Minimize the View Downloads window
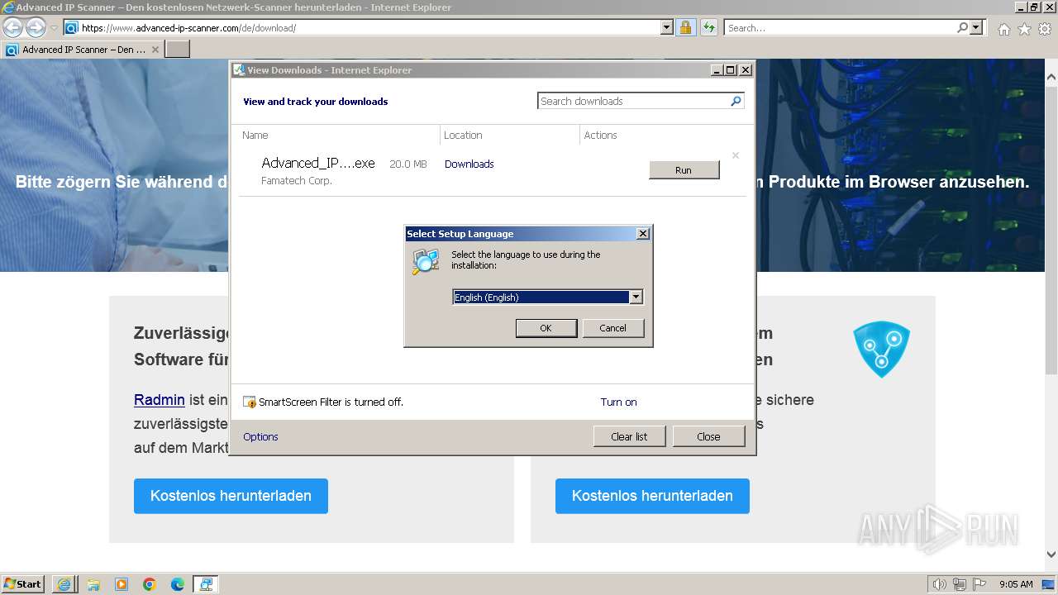 coord(717,70)
